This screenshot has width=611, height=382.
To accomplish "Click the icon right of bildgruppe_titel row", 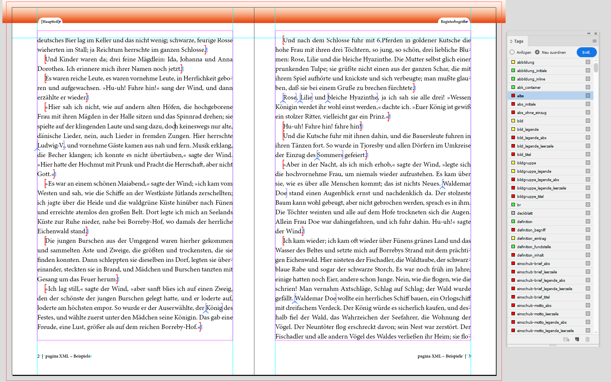I will (x=588, y=196).
